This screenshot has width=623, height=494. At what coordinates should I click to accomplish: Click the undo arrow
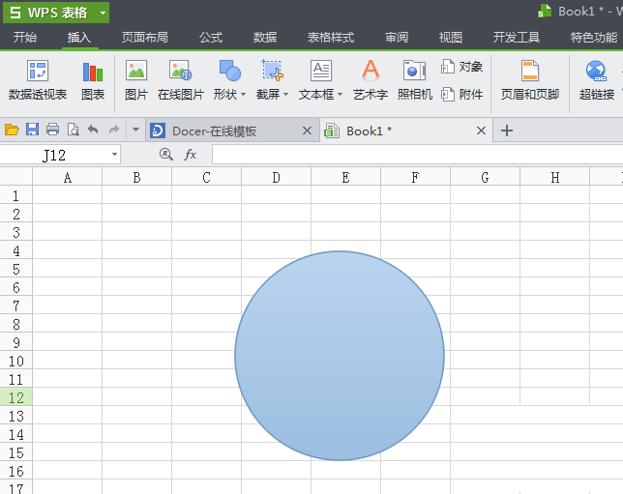[93, 130]
